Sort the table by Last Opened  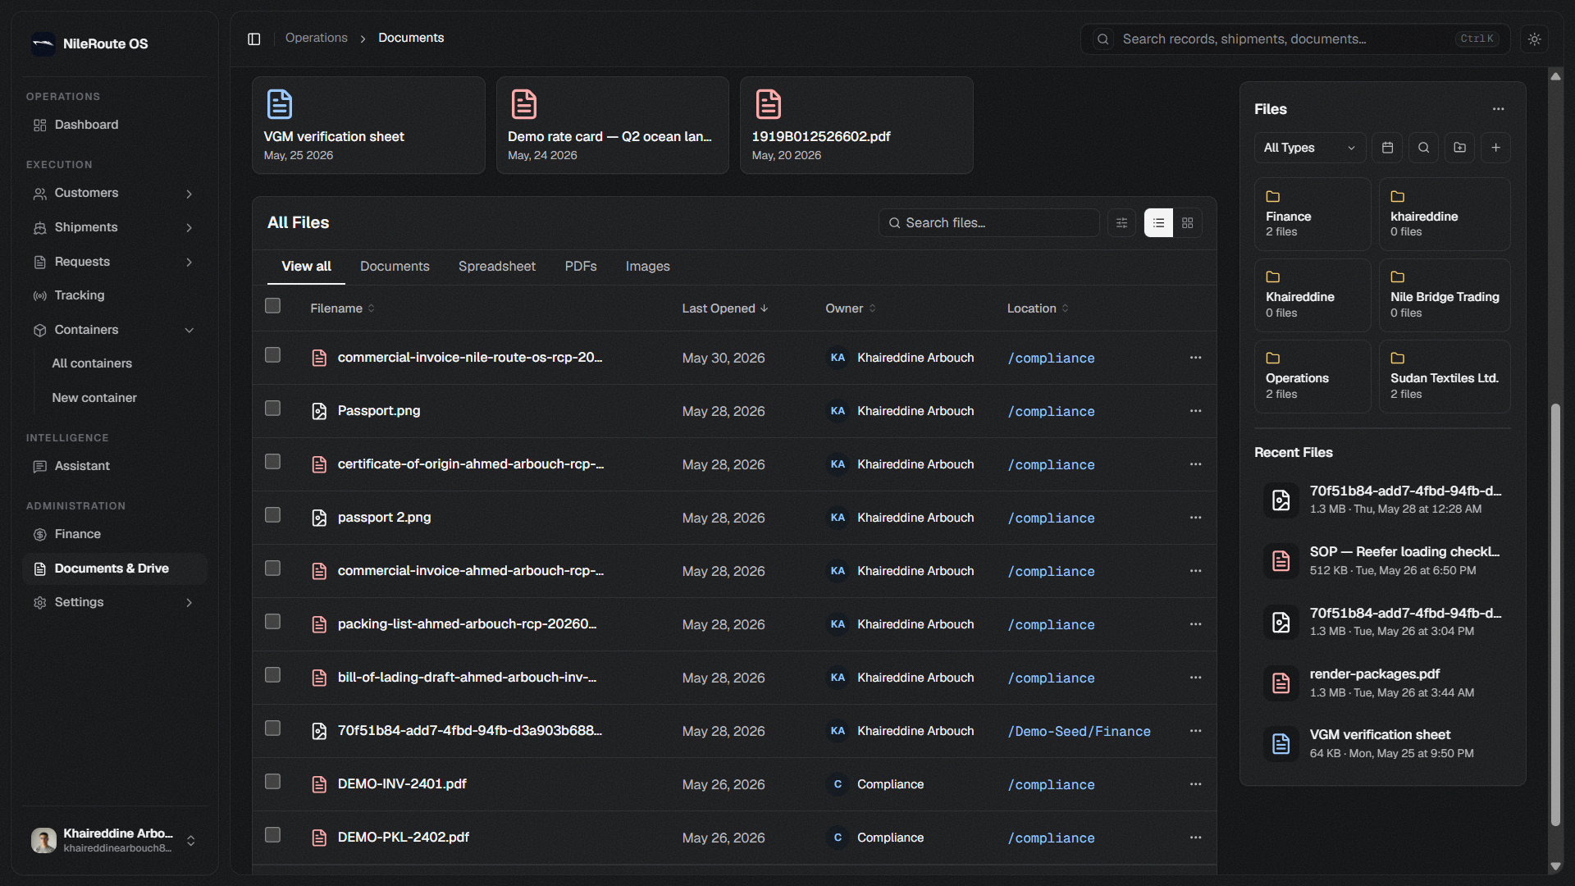pyautogui.click(x=725, y=308)
